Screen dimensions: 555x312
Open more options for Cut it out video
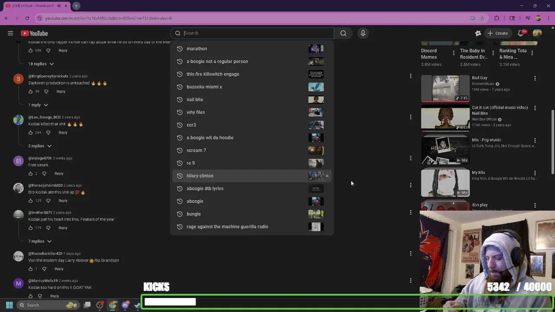click(535, 108)
